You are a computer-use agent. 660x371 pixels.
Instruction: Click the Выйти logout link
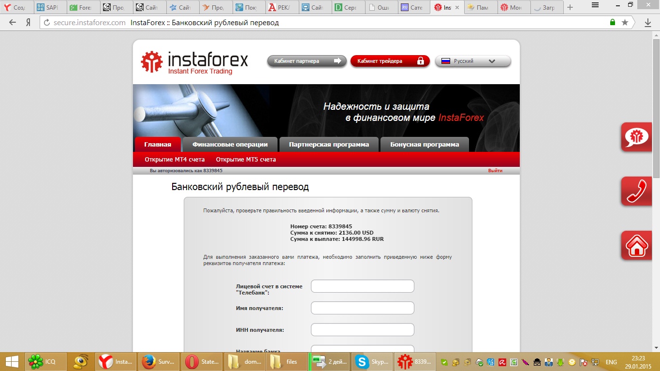click(495, 171)
